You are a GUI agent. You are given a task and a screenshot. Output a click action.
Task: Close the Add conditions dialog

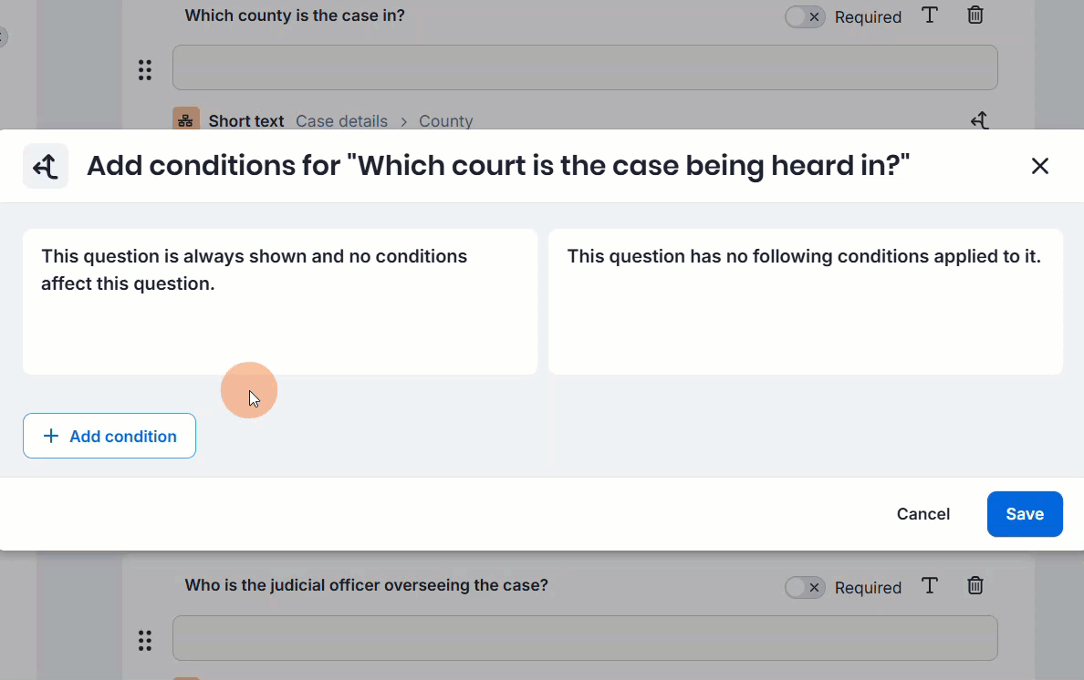tap(1039, 166)
